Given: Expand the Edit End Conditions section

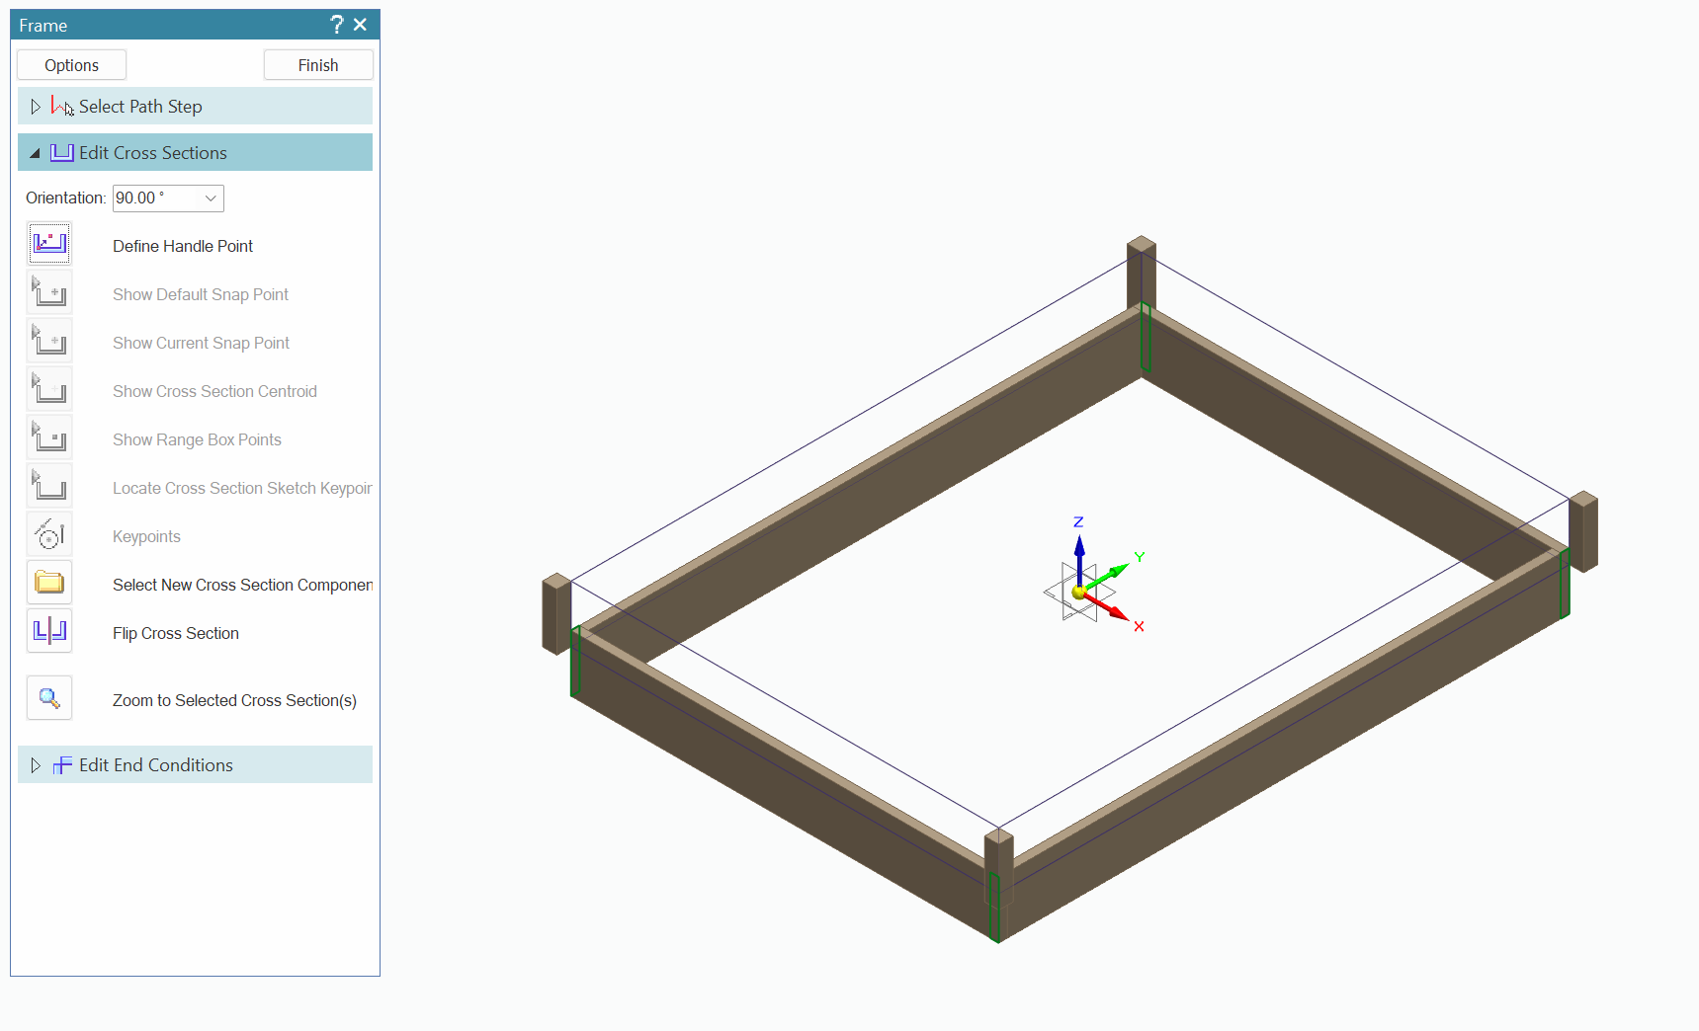Looking at the screenshot, I should click(36, 765).
